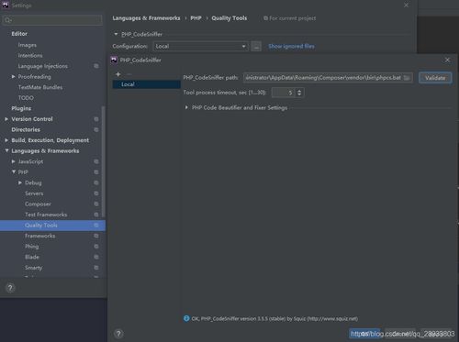Open folder browse icon in path field
This screenshot has width=459, height=342.
(x=407, y=78)
